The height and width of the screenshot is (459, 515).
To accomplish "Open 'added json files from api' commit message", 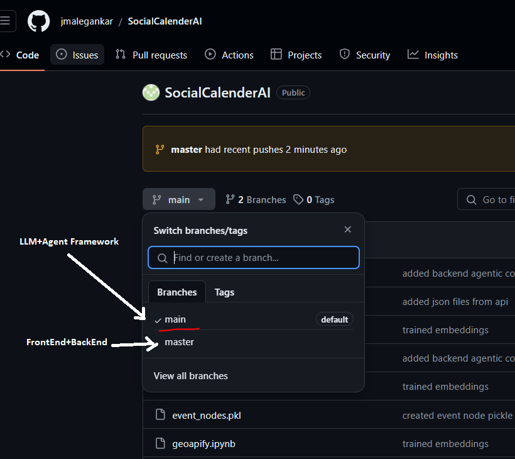I will [455, 302].
